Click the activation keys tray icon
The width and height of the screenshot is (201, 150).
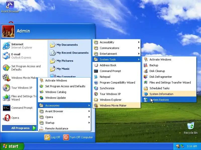pos(178,146)
